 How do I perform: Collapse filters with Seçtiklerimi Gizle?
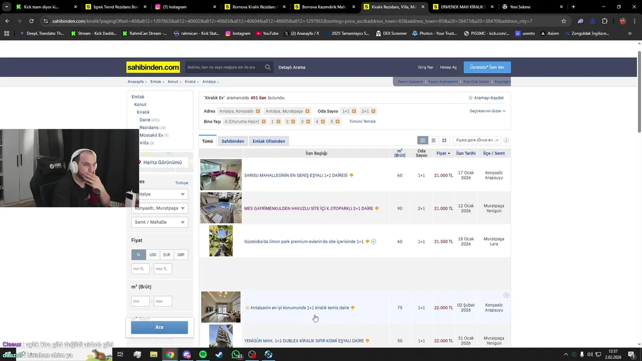click(488, 111)
